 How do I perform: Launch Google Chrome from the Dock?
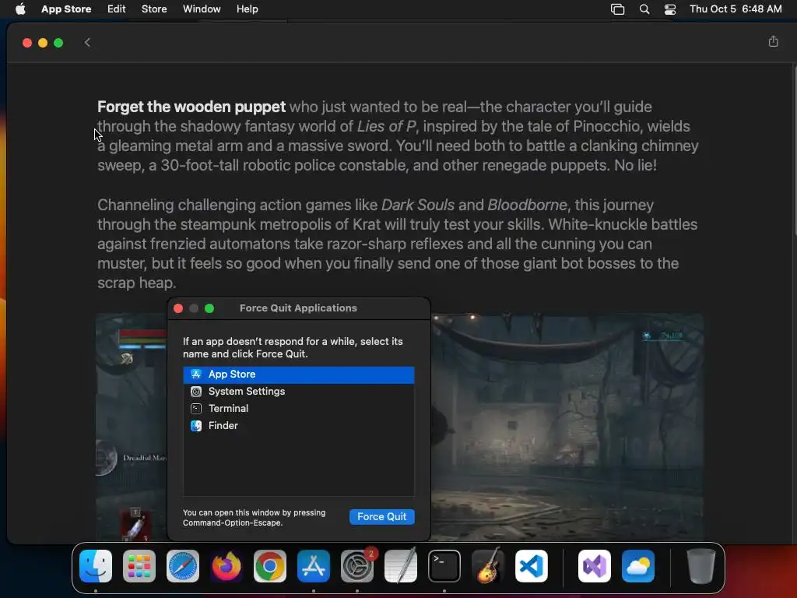270,566
